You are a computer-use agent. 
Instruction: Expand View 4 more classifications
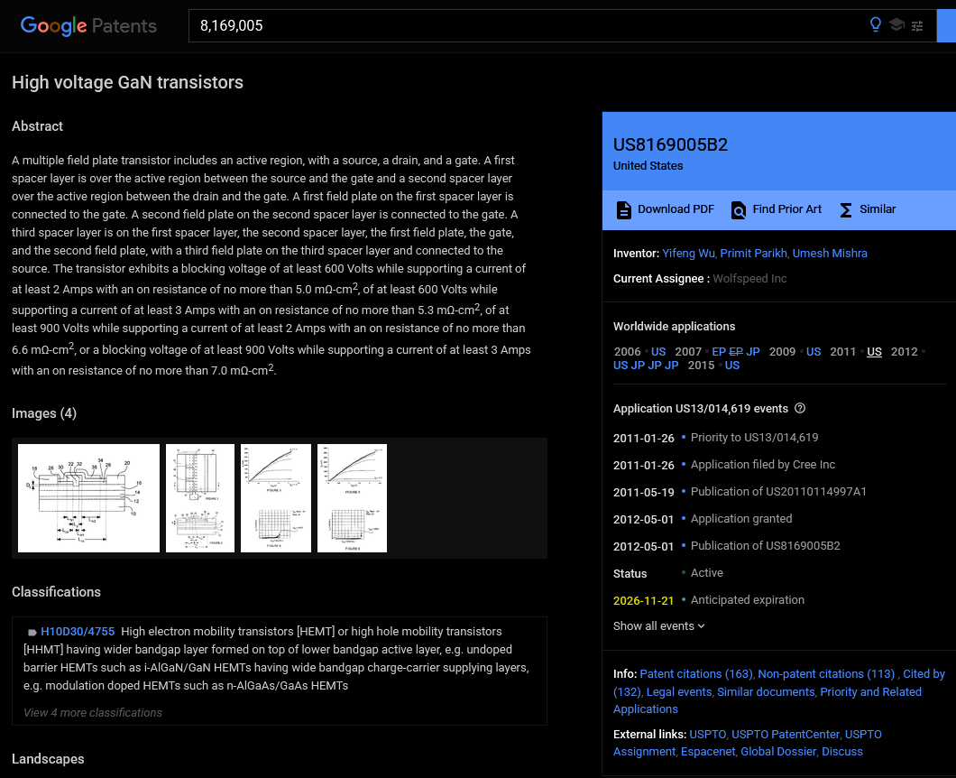pos(93,713)
